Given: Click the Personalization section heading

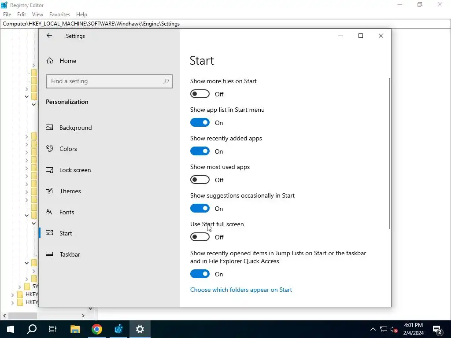Looking at the screenshot, I should tap(67, 102).
